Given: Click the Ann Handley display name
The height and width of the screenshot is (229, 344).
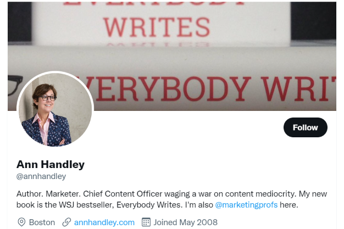Looking at the screenshot, I should click(x=51, y=164).
